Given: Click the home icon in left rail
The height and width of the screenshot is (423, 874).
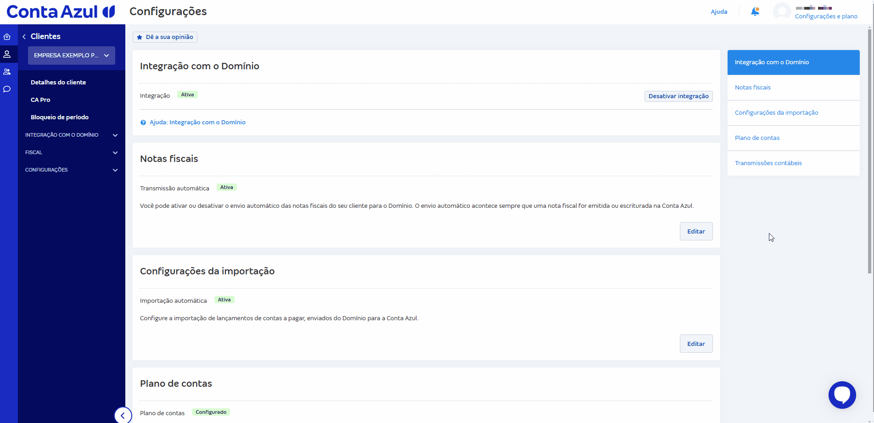Looking at the screenshot, I should (x=7, y=37).
